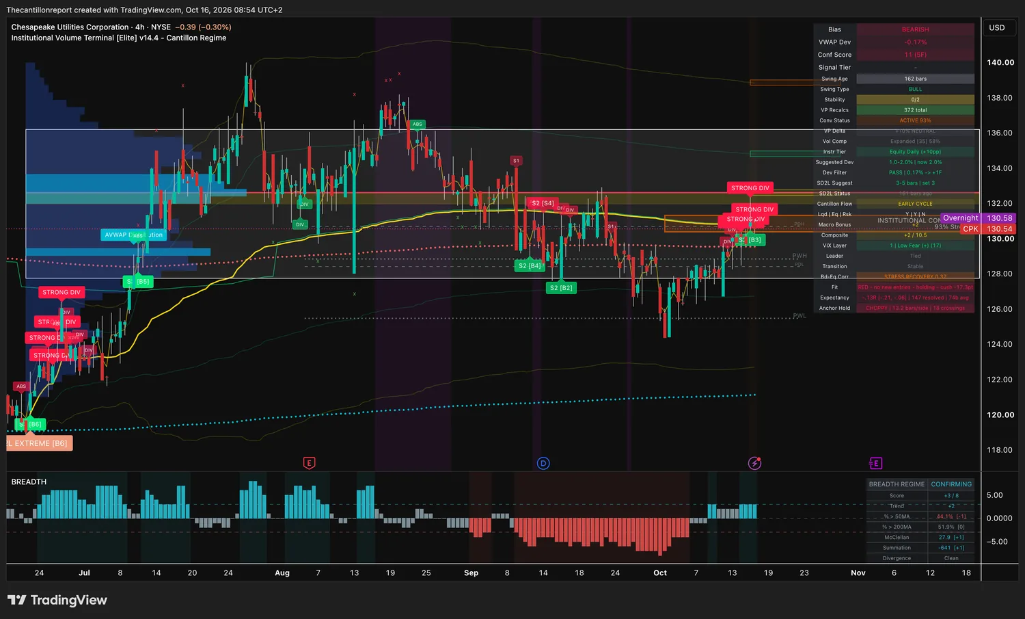Viewport: 1025px width, 619px height.
Task: Click the CONFIRMING breadth regime cell
Action: pyautogui.click(x=951, y=484)
